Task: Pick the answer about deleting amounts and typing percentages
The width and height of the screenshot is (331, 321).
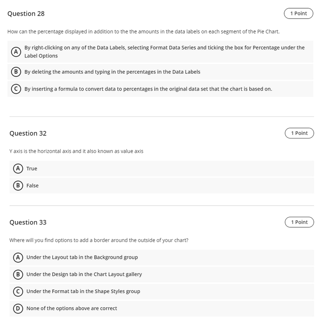Action: (112, 72)
